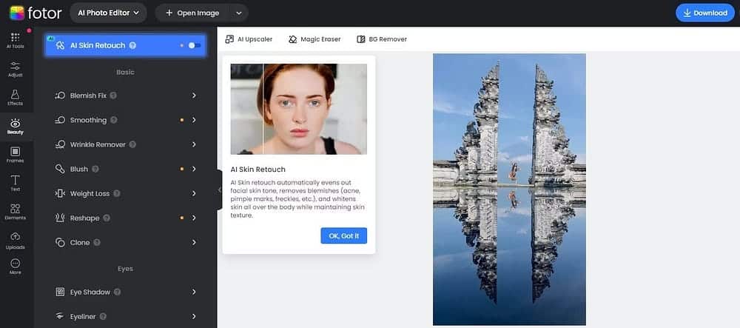This screenshot has height=328, width=740.
Task: Expand the Eye Shadow option
Action: 194,292
